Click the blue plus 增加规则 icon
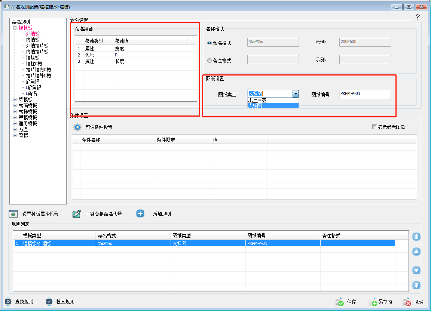Image resolution: width=431 pixels, height=311 pixels. click(x=140, y=213)
